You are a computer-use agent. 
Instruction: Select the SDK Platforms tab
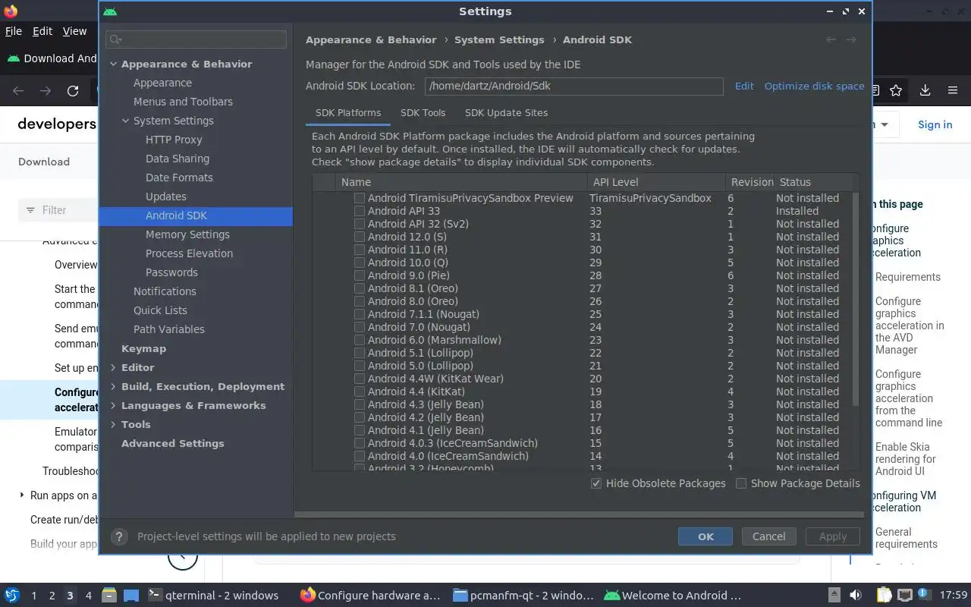348,112
